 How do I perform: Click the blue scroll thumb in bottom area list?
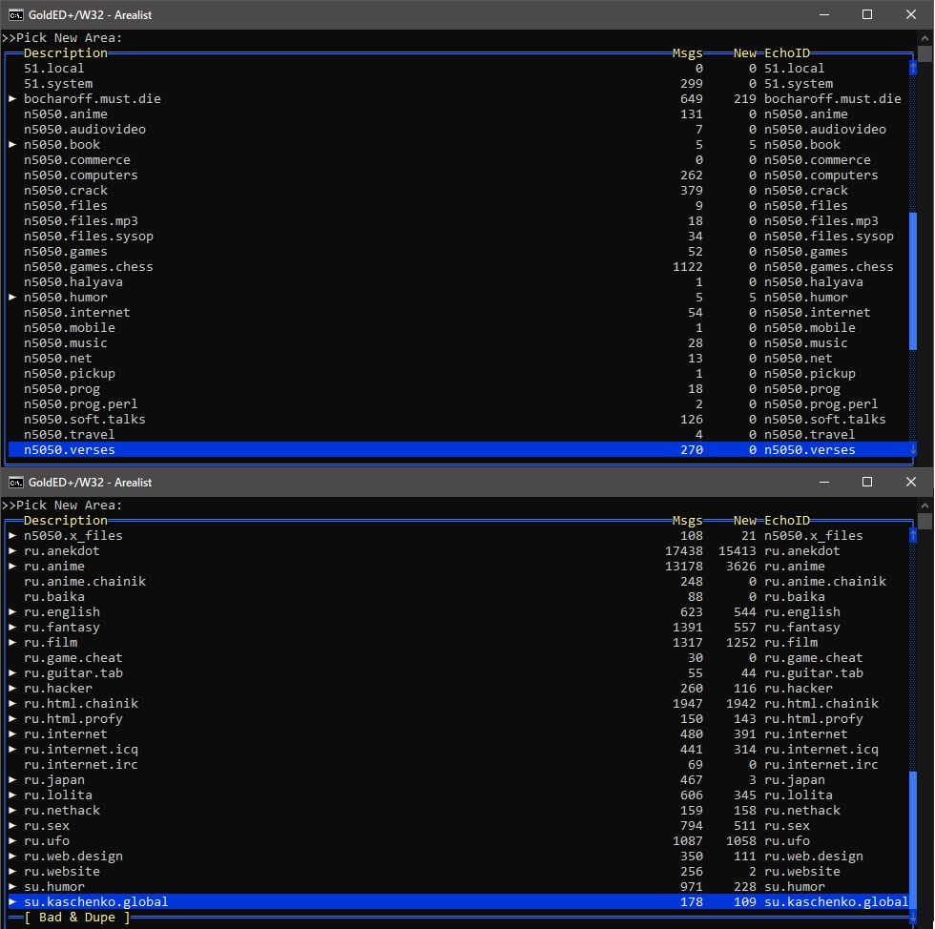[913, 840]
